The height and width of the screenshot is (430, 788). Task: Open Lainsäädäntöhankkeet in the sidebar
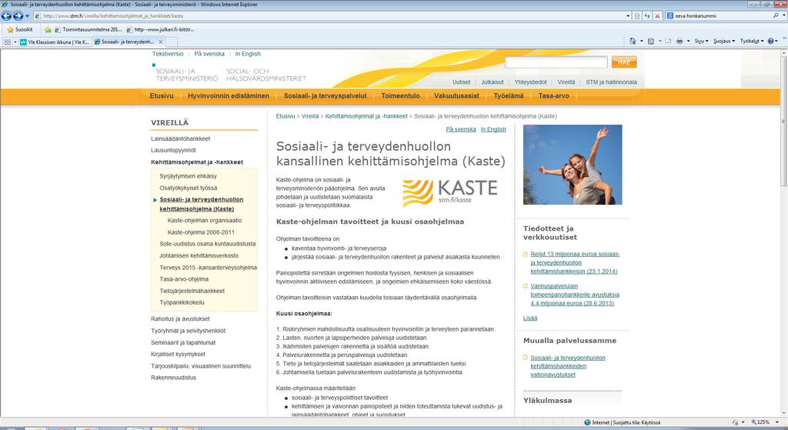point(180,138)
